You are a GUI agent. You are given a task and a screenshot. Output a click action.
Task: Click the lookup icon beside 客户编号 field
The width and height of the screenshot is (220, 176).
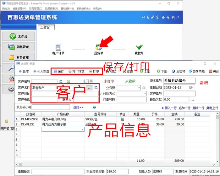(x=61, y=81)
